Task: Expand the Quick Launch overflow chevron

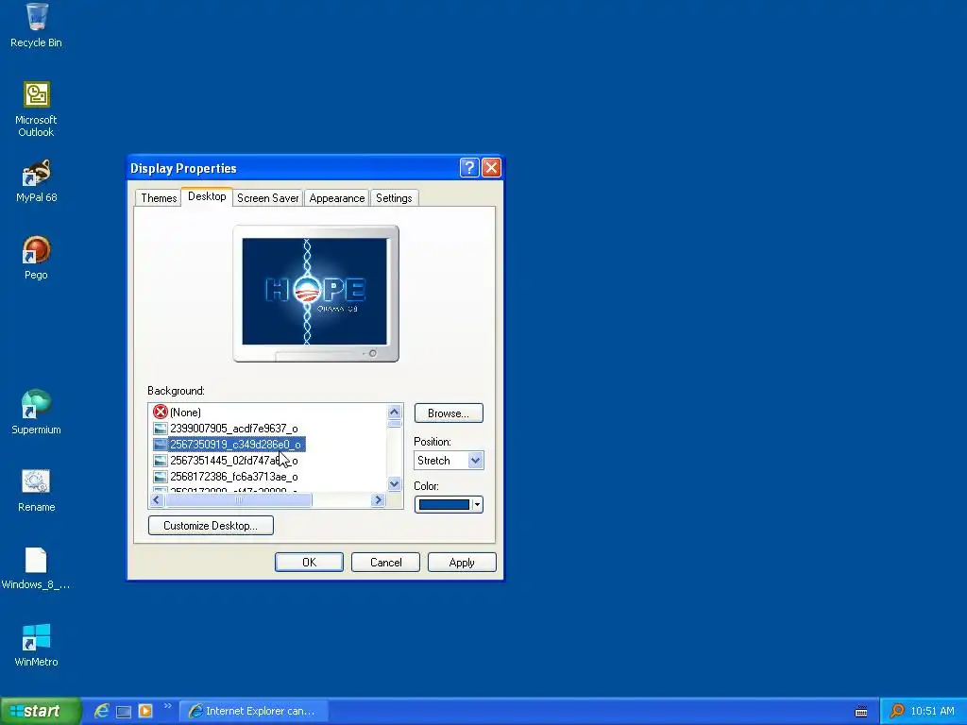Action: [x=167, y=706]
